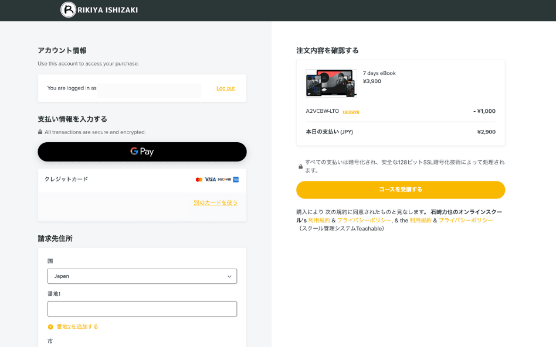The image size is (556, 347).
Task: Open the first 利用規約 terms link
Action: [318, 221]
